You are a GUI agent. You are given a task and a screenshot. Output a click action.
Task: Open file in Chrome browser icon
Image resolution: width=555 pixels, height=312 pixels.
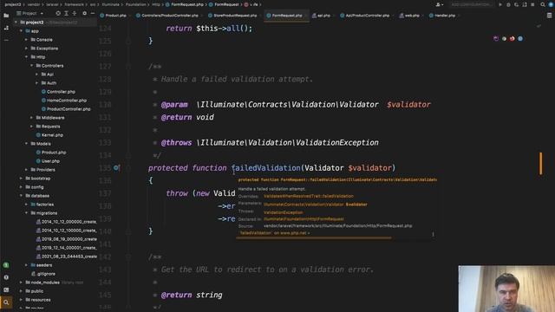click(x=504, y=38)
